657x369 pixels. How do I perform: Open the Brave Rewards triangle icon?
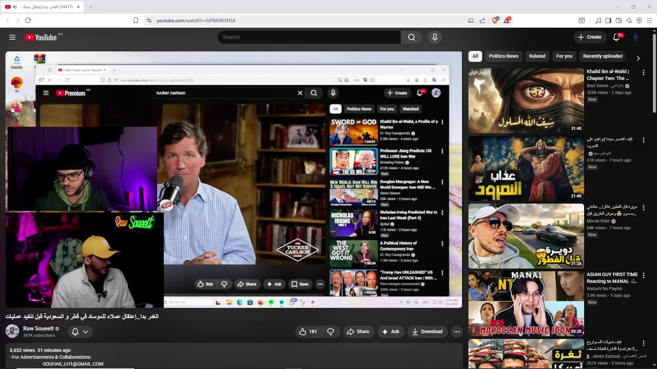coord(507,20)
